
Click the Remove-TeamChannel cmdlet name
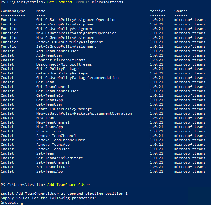point(56,136)
